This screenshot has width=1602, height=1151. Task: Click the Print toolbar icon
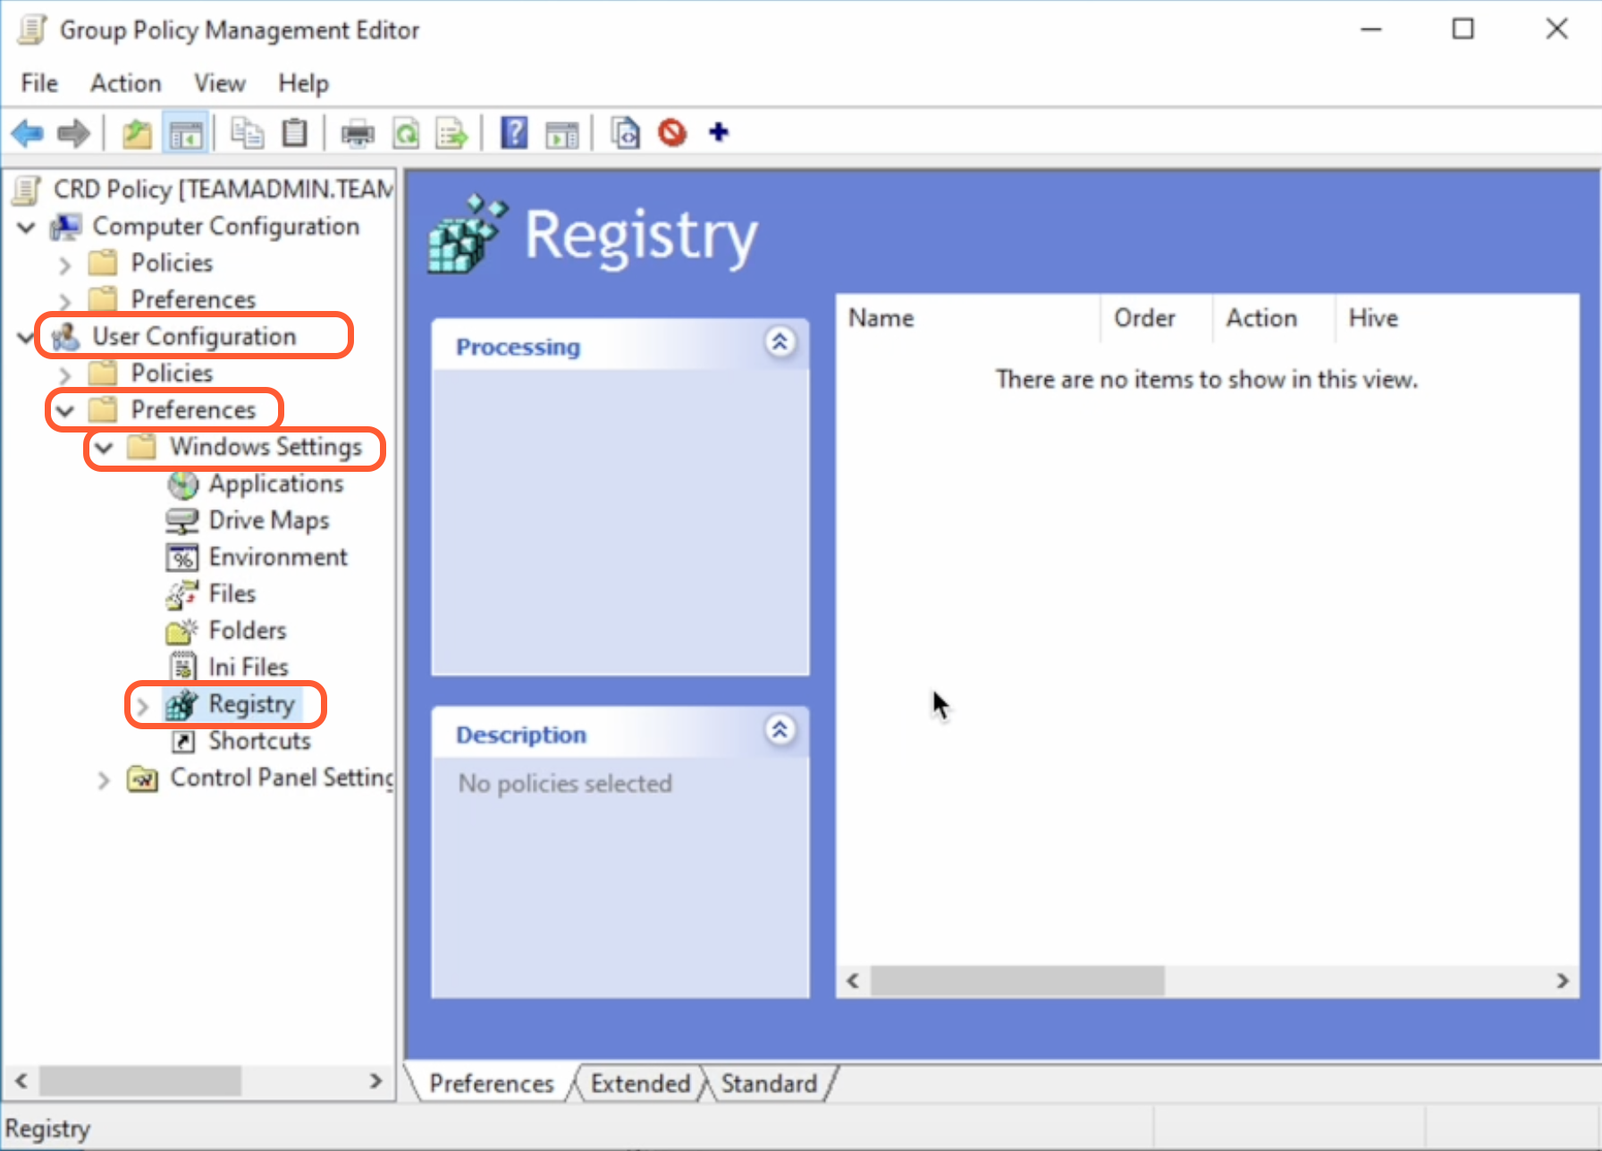pos(358,134)
